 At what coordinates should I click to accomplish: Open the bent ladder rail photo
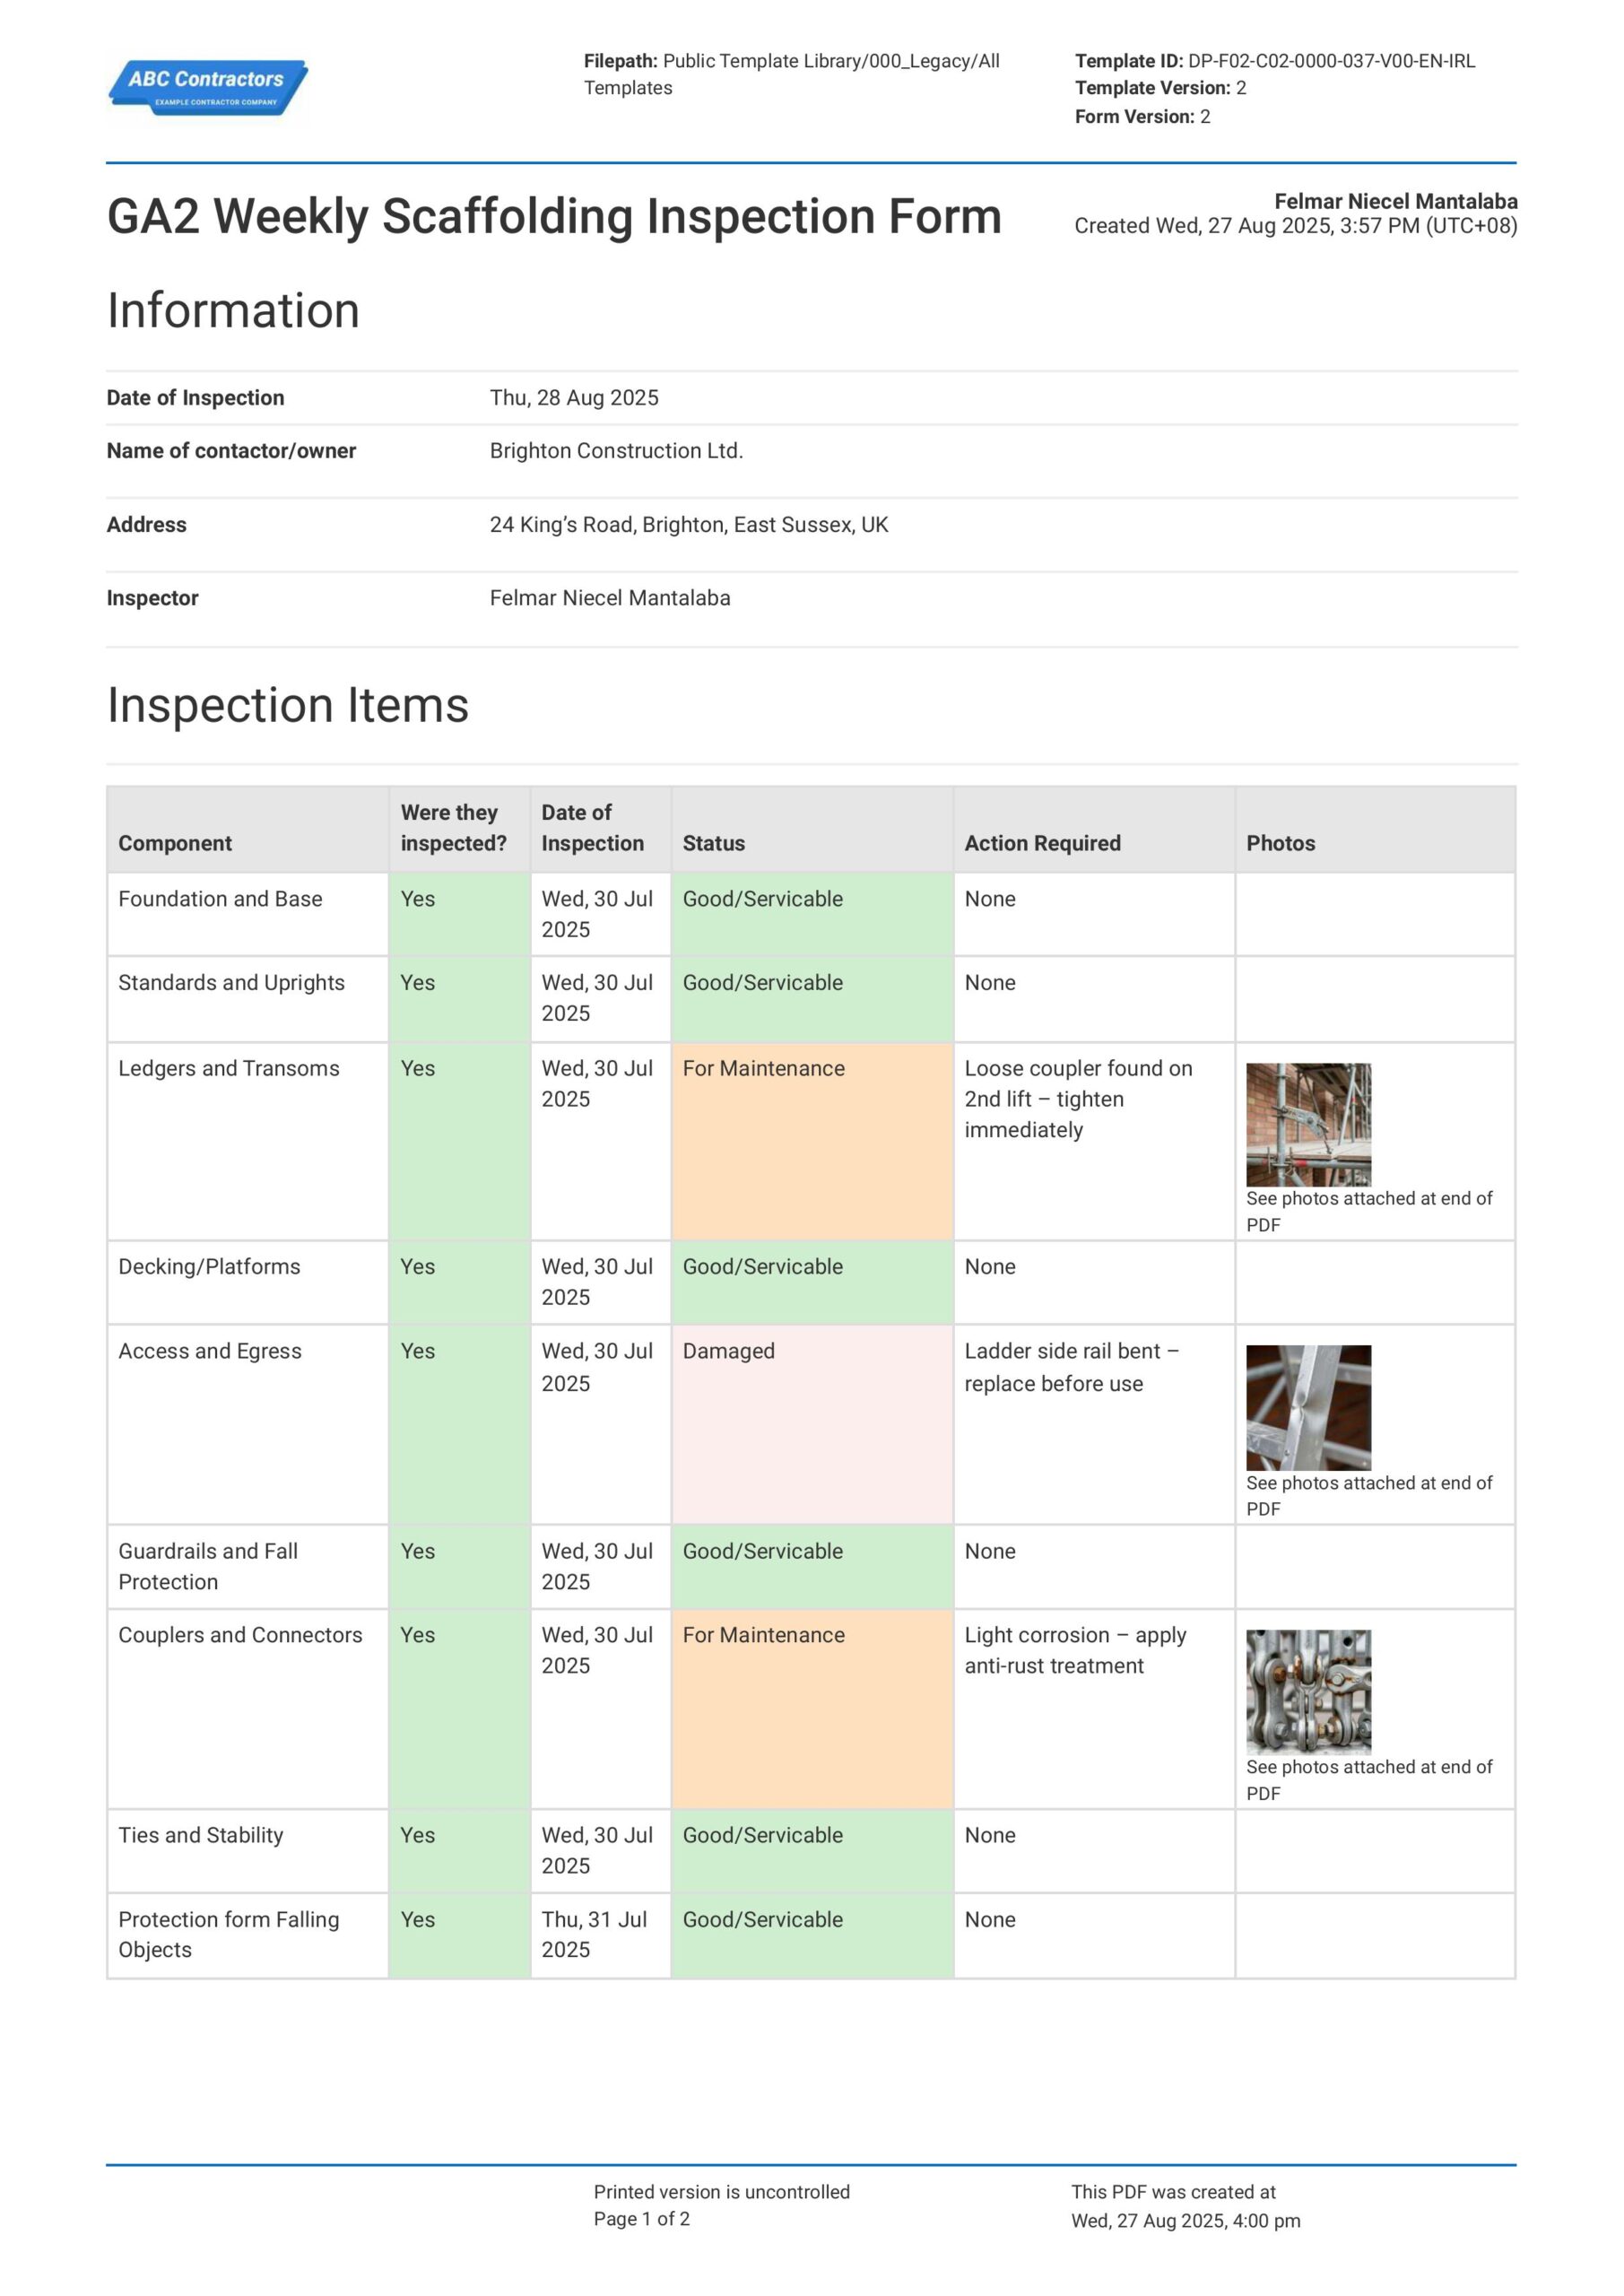[1308, 1407]
